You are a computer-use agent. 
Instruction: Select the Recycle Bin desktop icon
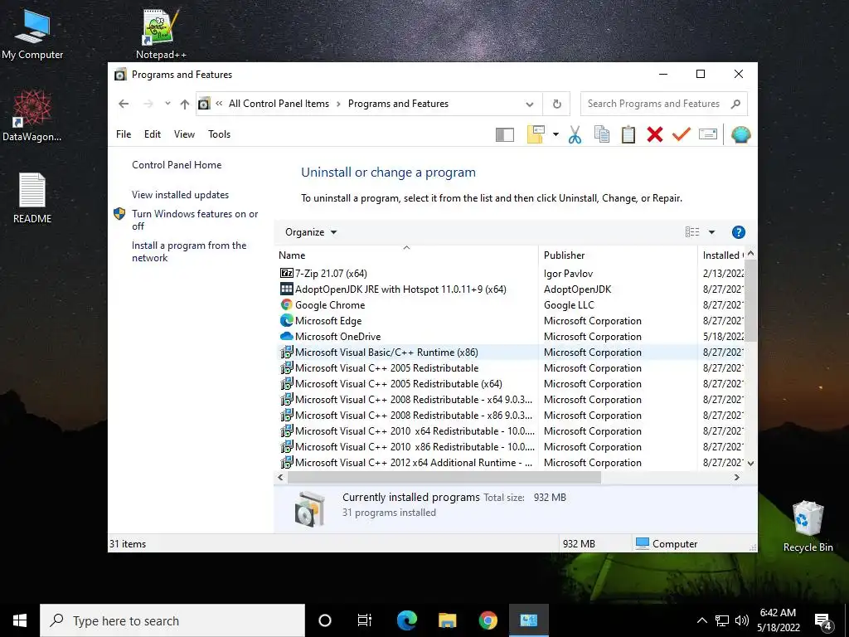pos(808,527)
